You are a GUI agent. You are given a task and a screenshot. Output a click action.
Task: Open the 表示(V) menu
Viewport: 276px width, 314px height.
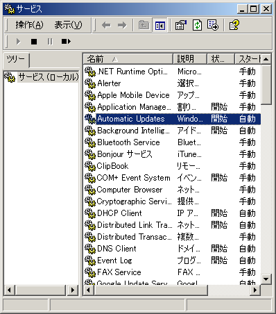(68, 25)
